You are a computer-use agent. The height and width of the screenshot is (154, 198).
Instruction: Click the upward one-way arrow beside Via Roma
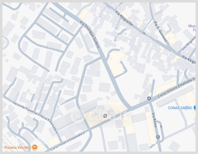[x=161, y=127]
